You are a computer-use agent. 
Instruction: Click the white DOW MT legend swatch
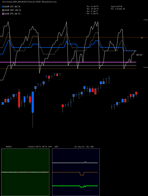pos(3,10)
